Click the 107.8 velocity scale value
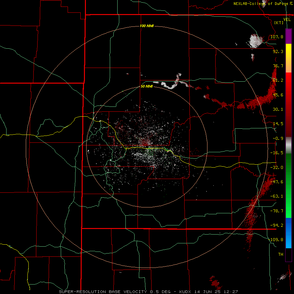The width and height of the screenshot is (294, 294). (x=277, y=37)
